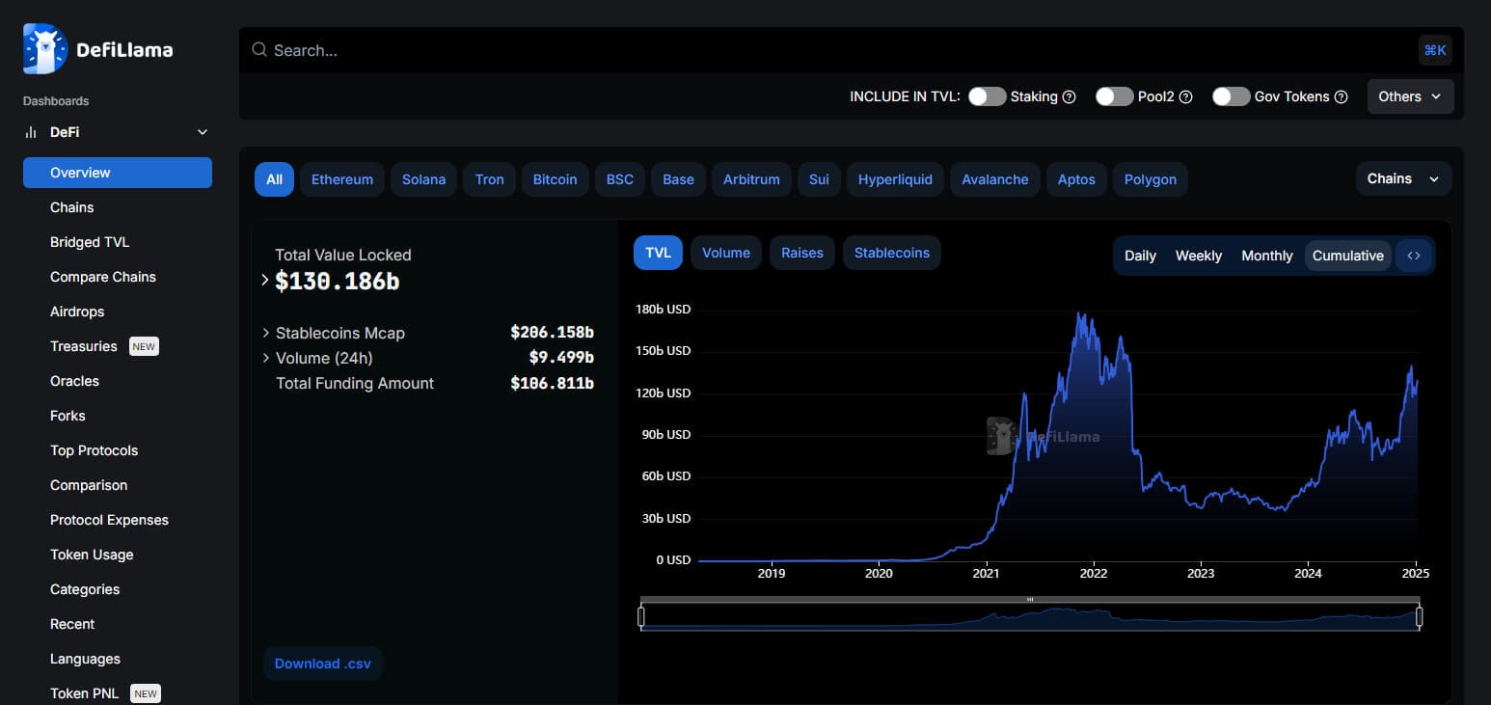The width and height of the screenshot is (1491, 705).
Task: Show the Raises chart
Action: 802,253
